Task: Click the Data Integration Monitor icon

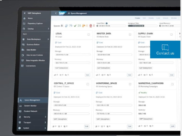Action: (22, 60)
